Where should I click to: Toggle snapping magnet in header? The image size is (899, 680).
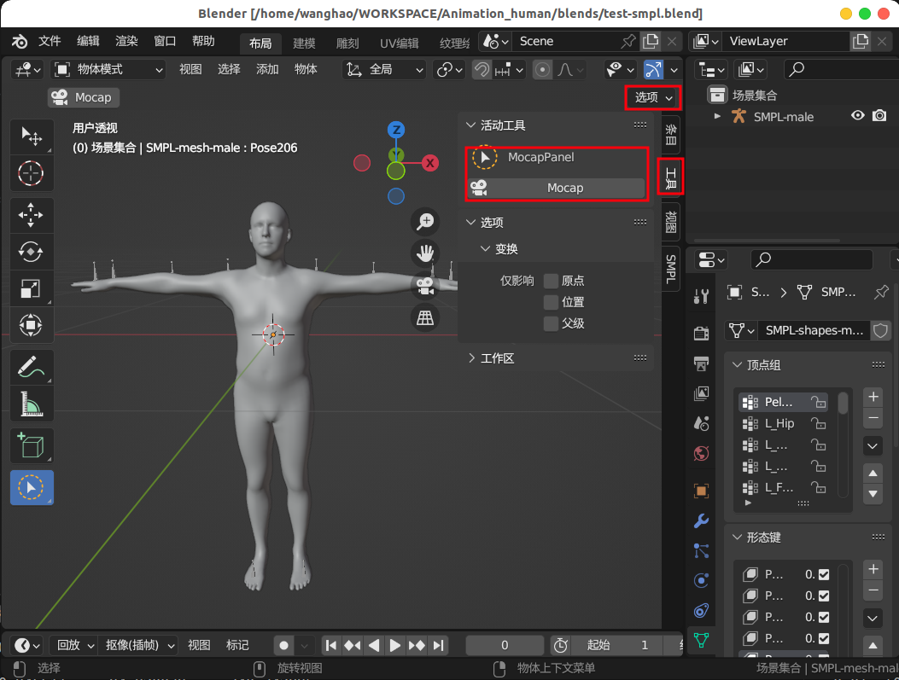(x=482, y=70)
